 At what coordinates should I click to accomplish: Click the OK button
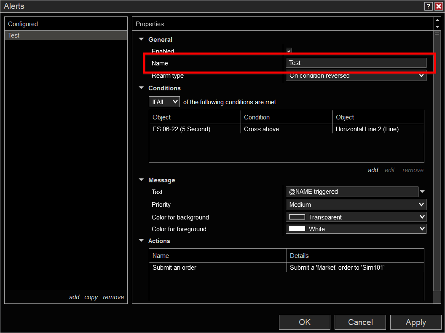pyautogui.click(x=305, y=322)
